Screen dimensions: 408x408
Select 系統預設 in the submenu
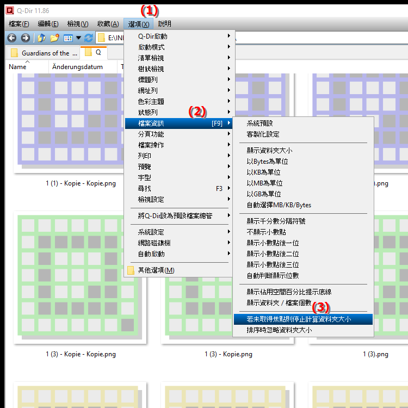click(303, 123)
